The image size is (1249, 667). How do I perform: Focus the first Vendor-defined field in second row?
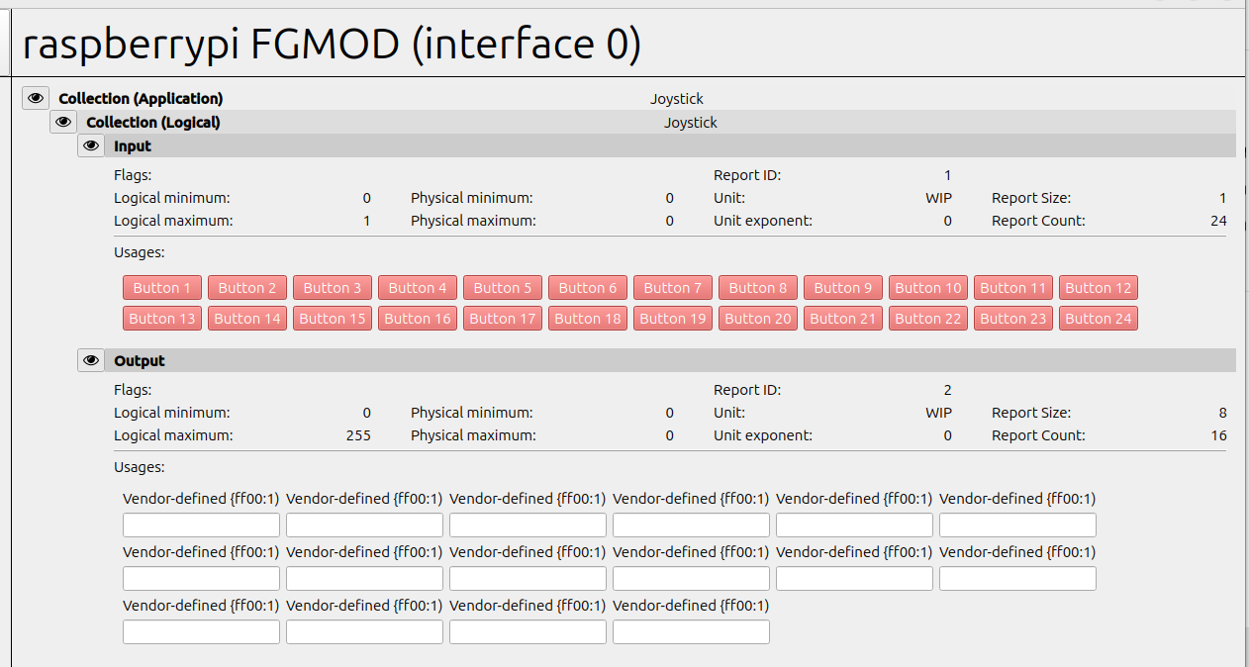coord(201,579)
